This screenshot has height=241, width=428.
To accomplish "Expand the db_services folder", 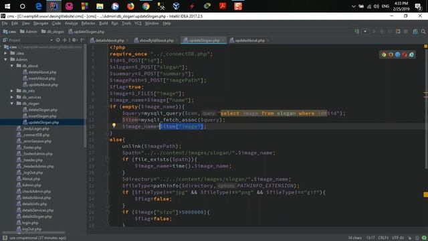I will [12, 97].
